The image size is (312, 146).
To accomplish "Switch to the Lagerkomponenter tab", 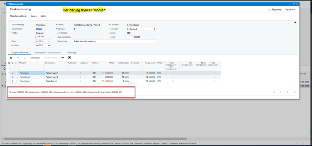I will point(20,53).
